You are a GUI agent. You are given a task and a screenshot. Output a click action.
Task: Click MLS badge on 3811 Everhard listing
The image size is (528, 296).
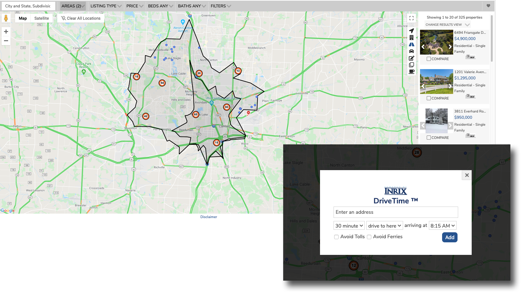coord(471,136)
